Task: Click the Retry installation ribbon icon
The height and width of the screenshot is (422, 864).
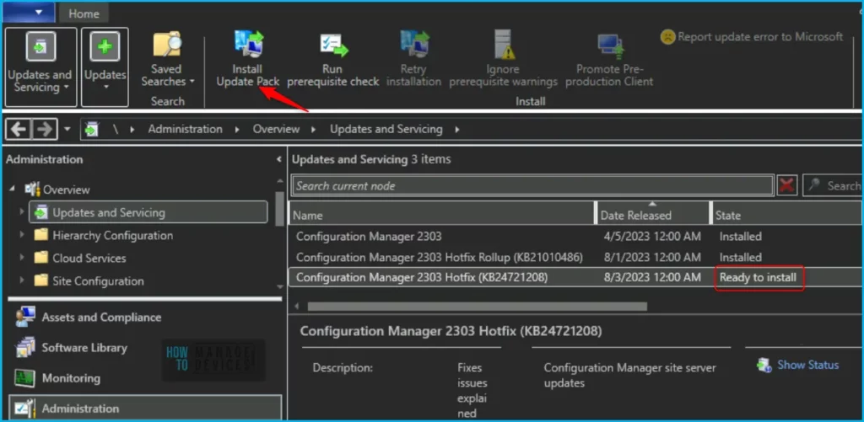Action: click(x=413, y=44)
